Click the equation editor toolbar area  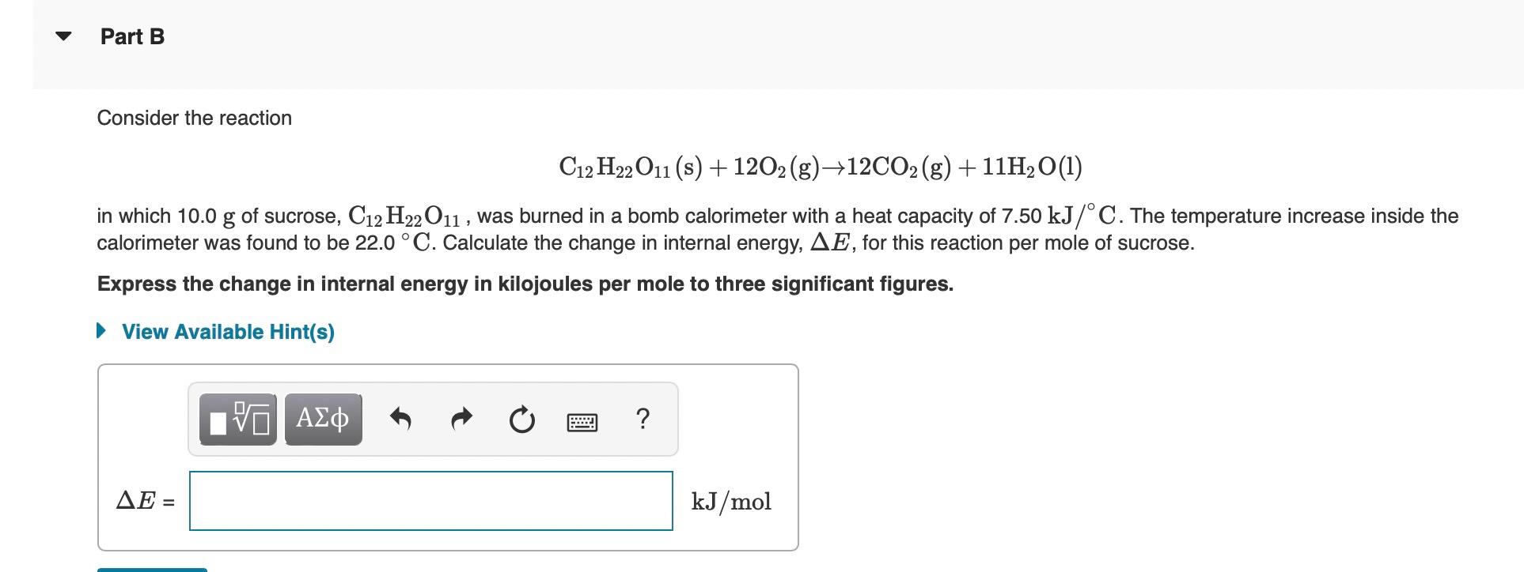tap(433, 420)
